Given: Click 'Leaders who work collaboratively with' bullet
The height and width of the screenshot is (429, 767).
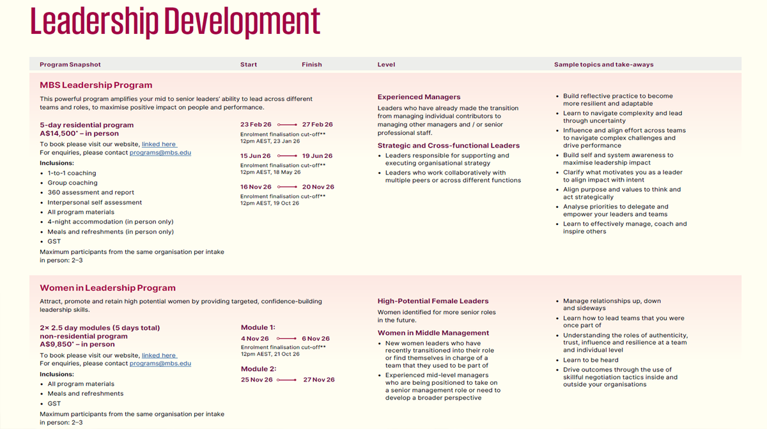Looking at the screenshot, I should coord(445,173).
